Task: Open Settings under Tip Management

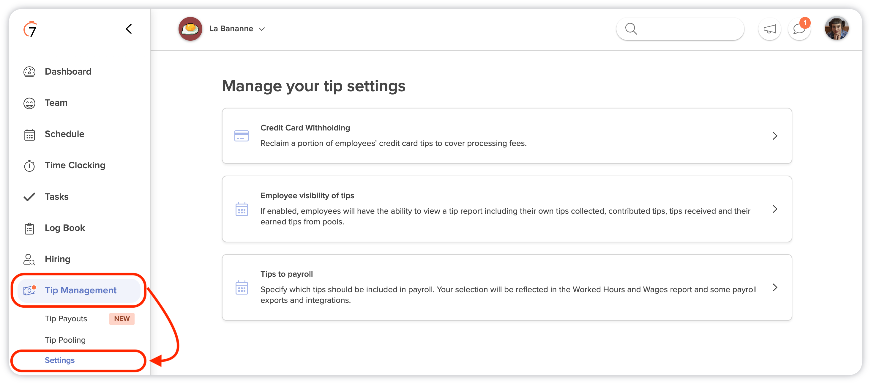Action: click(x=60, y=360)
